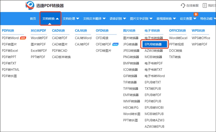Open the PDF转Excel converter link
216x132 pixels.
[10, 51]
